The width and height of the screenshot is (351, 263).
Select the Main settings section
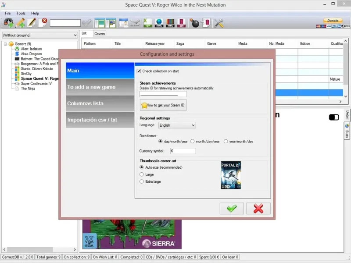click(x=100, y=71)
